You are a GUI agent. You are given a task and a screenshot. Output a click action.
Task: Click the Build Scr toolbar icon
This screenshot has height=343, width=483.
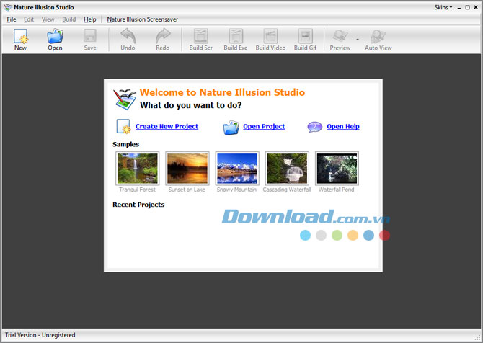[201, 36]
